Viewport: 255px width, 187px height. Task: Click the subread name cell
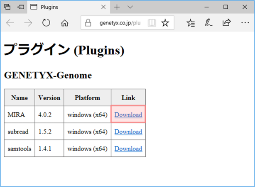20,131
